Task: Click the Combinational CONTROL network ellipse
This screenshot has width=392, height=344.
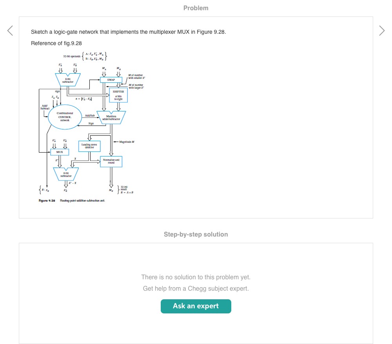Action: (64, 116)
